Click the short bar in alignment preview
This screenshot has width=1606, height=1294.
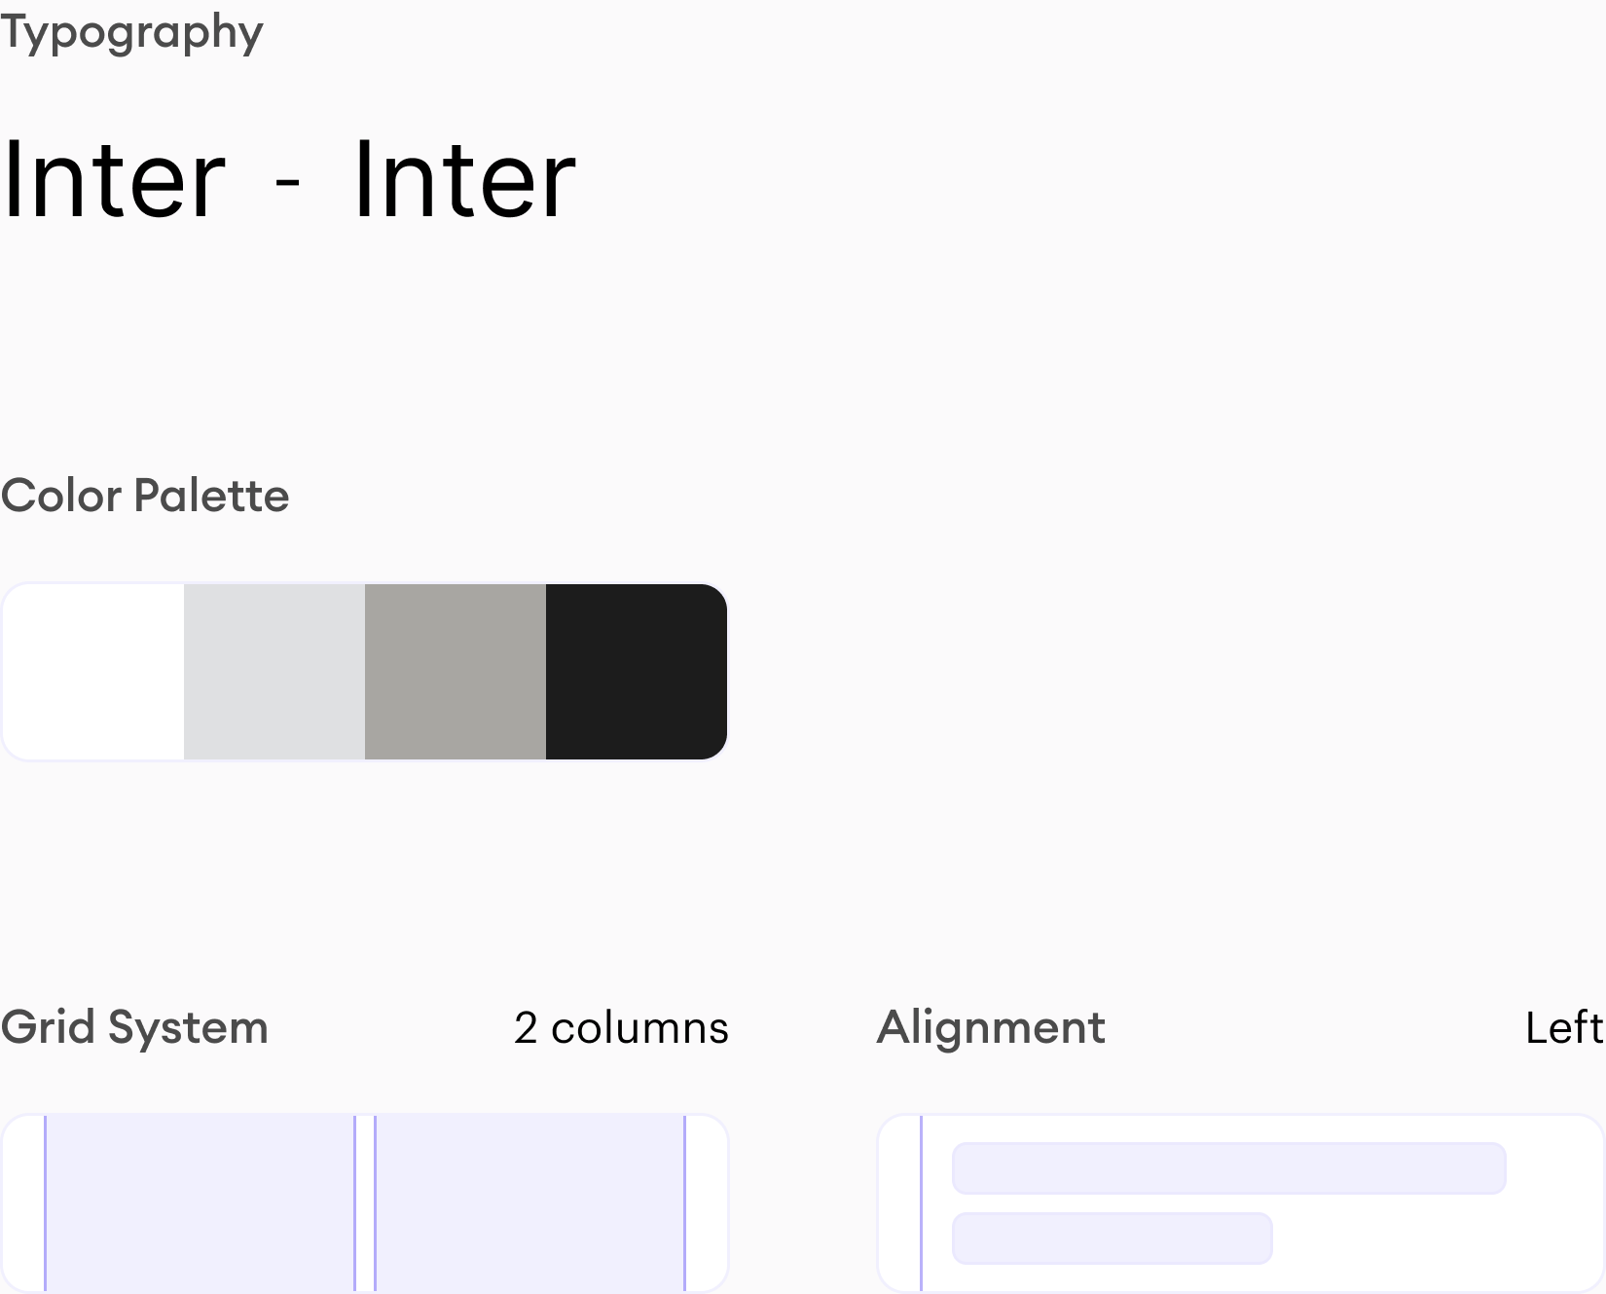(x=1112, y=1239)
